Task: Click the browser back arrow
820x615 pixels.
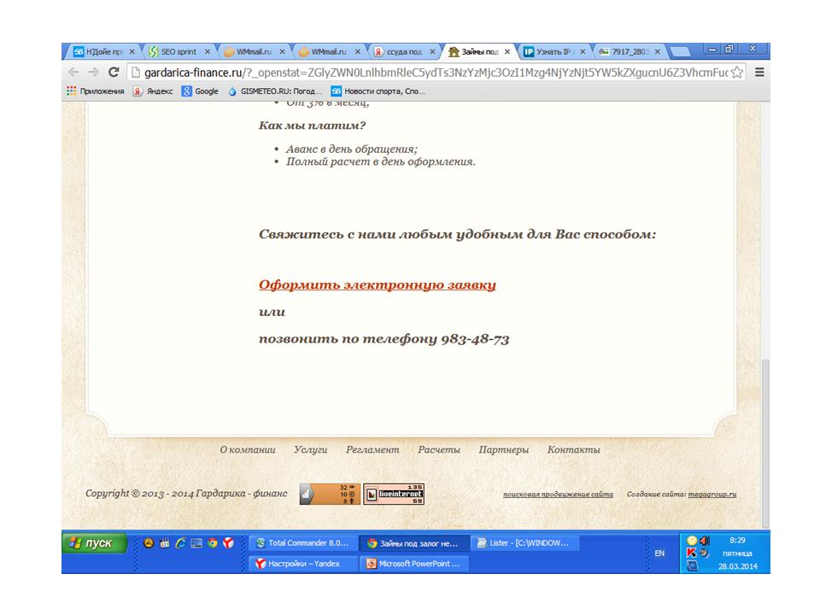Action: [x=73, y=72]
